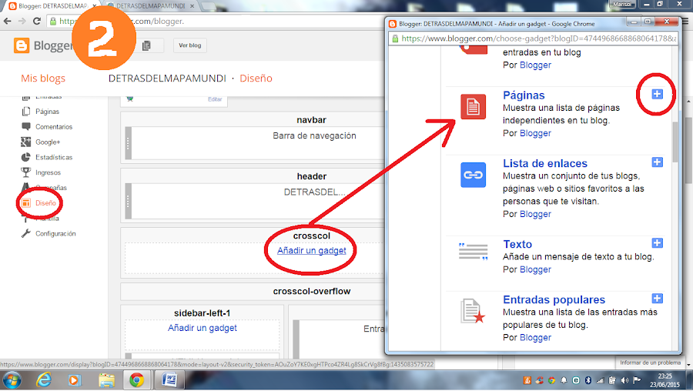Click the Entradas populares title link
This screenshot has width=693, height=391.
tap(554, 299)
